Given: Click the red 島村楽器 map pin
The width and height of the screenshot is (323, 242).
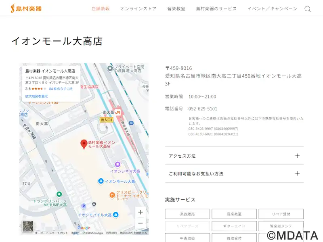Looking at the screenshot, I should point(84,144).
